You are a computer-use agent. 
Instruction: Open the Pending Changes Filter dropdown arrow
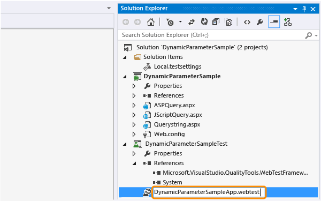[x=180, y=21]
